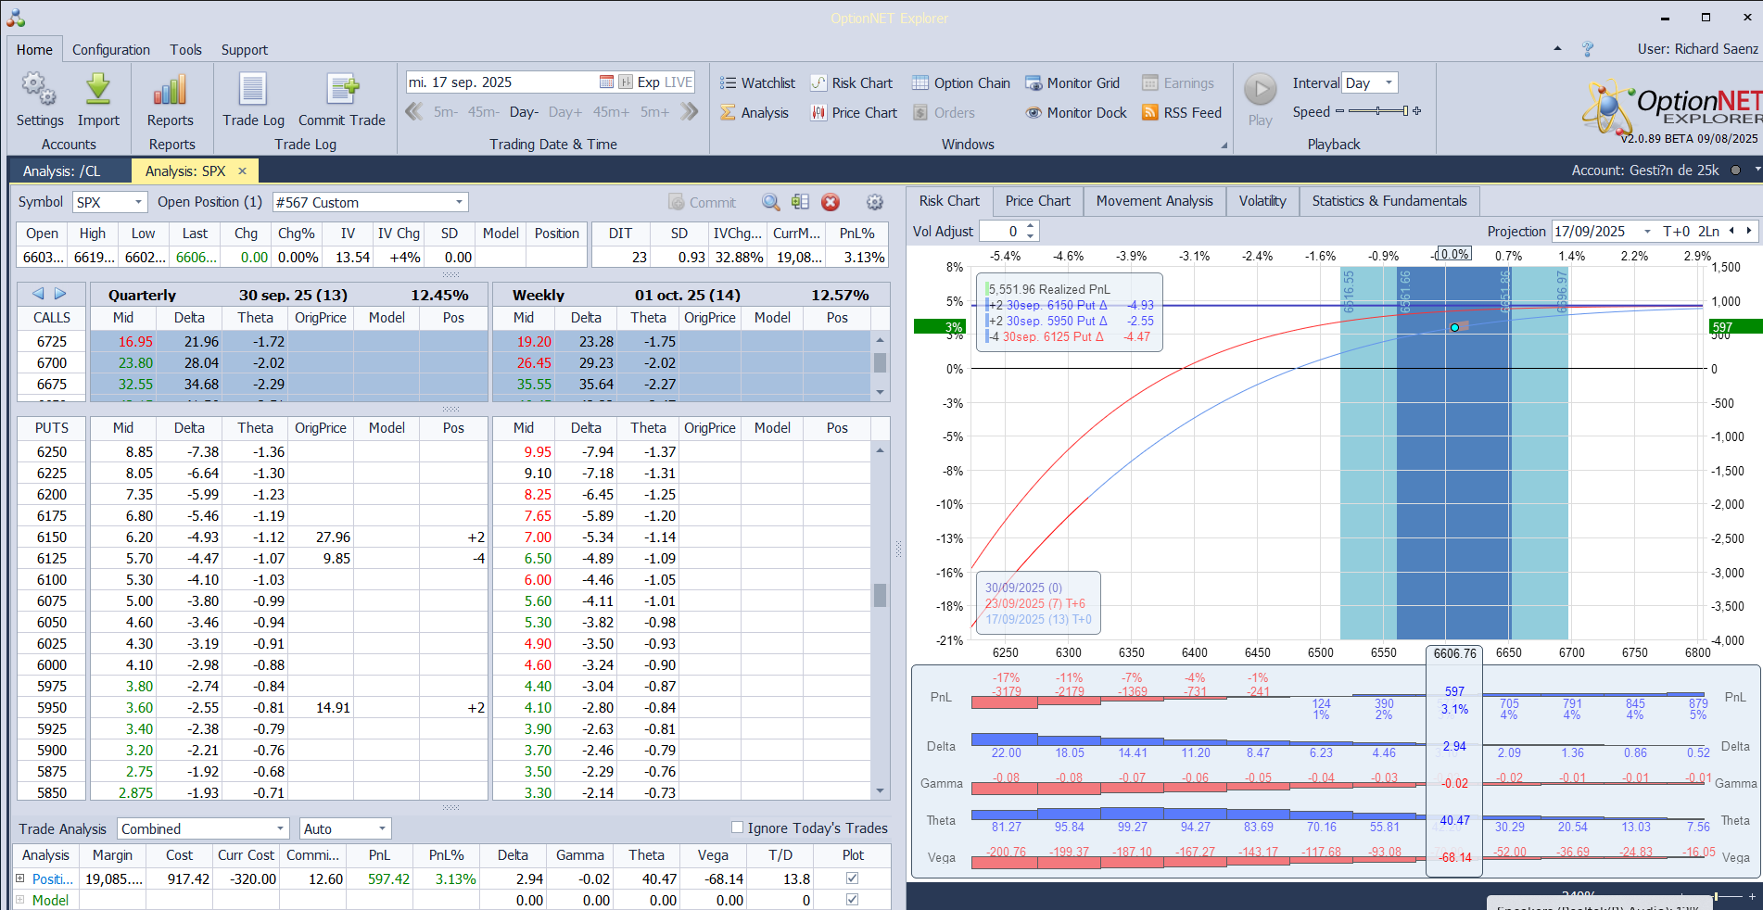Expand the Position row in Trade Analysis

19,878
